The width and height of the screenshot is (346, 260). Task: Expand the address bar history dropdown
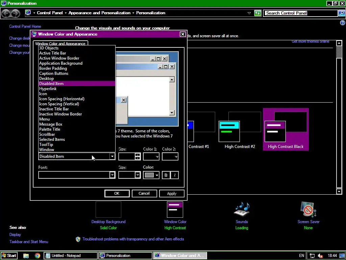[249, 13]
